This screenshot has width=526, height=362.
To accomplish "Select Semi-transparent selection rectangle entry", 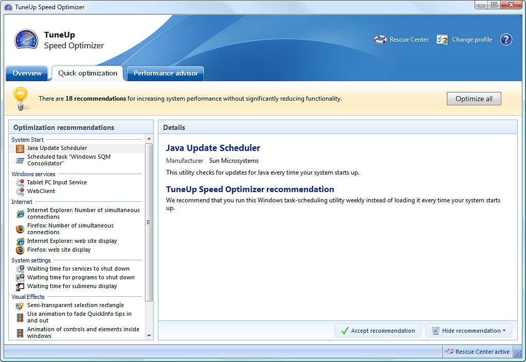I will click(x=76, y=305).
